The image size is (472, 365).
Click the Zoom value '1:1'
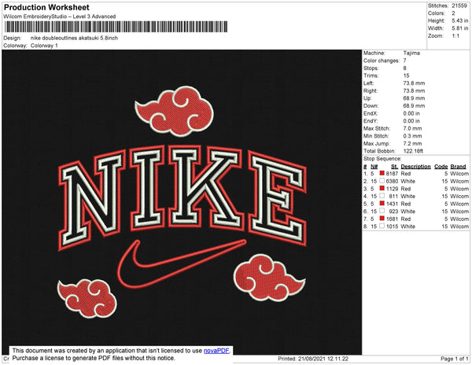tap(455, 36)
